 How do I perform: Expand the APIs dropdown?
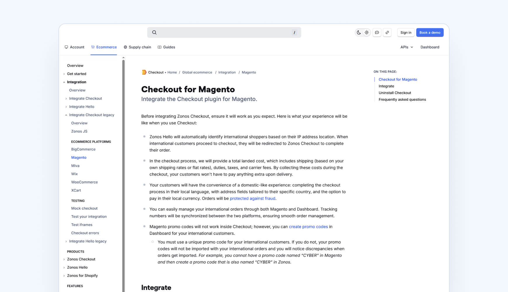(x=407, y=47)
